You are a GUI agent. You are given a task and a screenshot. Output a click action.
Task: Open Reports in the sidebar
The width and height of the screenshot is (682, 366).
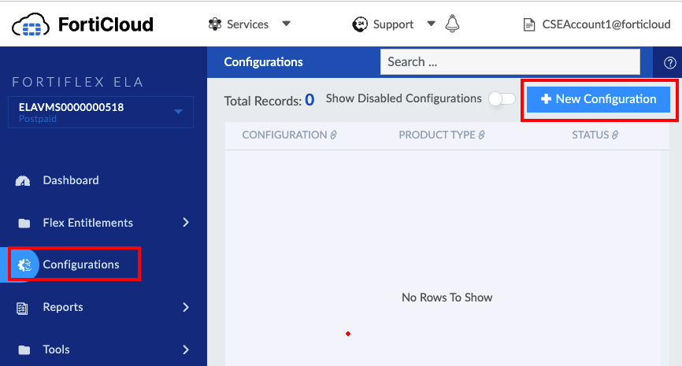pos(63,307)
